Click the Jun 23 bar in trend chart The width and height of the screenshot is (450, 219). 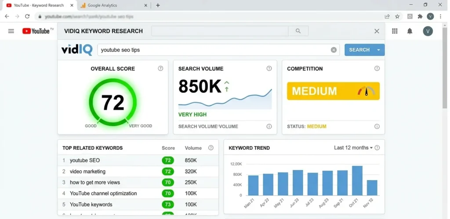pyautogui.click(x=298, y=183)
